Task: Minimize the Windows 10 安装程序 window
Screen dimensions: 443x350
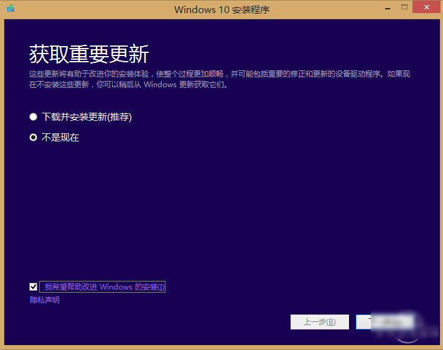Action: [388, 8]
